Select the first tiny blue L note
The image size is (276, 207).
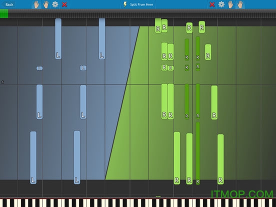(39, 68)
